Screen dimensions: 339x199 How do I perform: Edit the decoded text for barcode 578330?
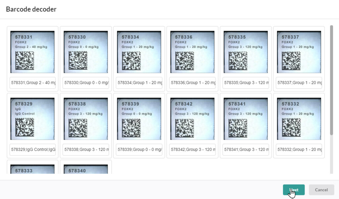(x=86, y=83)
